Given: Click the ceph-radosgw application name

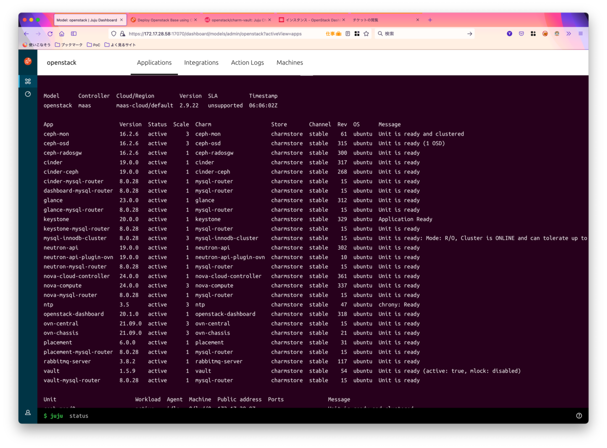Looking at the screenshot, I should [62, 153].
